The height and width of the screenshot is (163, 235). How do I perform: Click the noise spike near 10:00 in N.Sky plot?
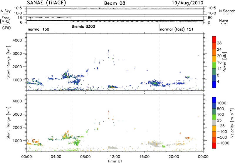tap(100, 8)
